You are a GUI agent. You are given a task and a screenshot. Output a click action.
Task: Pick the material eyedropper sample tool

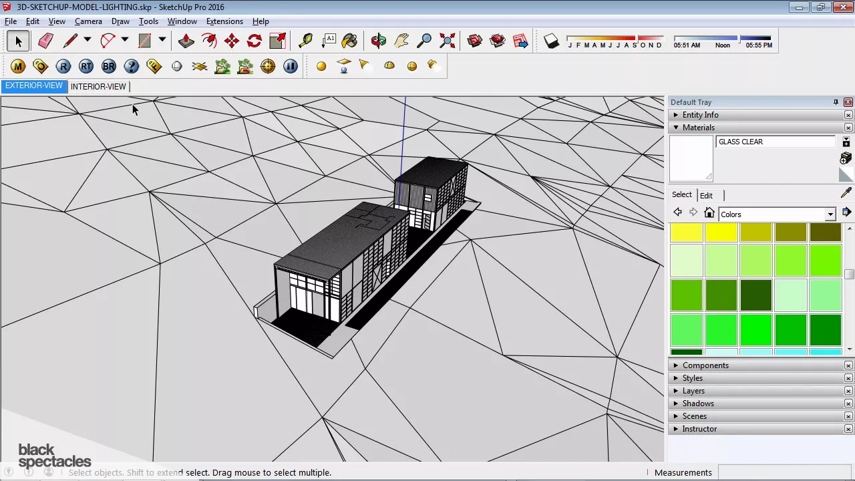coord(846,193)
